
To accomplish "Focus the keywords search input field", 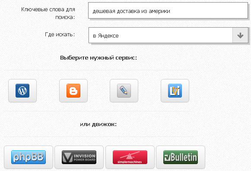I will (x=168, y=10).
